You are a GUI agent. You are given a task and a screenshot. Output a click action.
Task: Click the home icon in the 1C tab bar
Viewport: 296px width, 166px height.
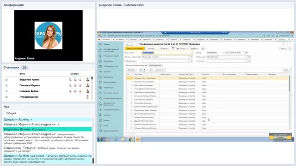click(99, 40)
